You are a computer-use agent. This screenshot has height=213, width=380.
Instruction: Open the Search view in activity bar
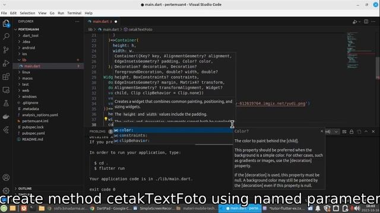tap(6, 37)
